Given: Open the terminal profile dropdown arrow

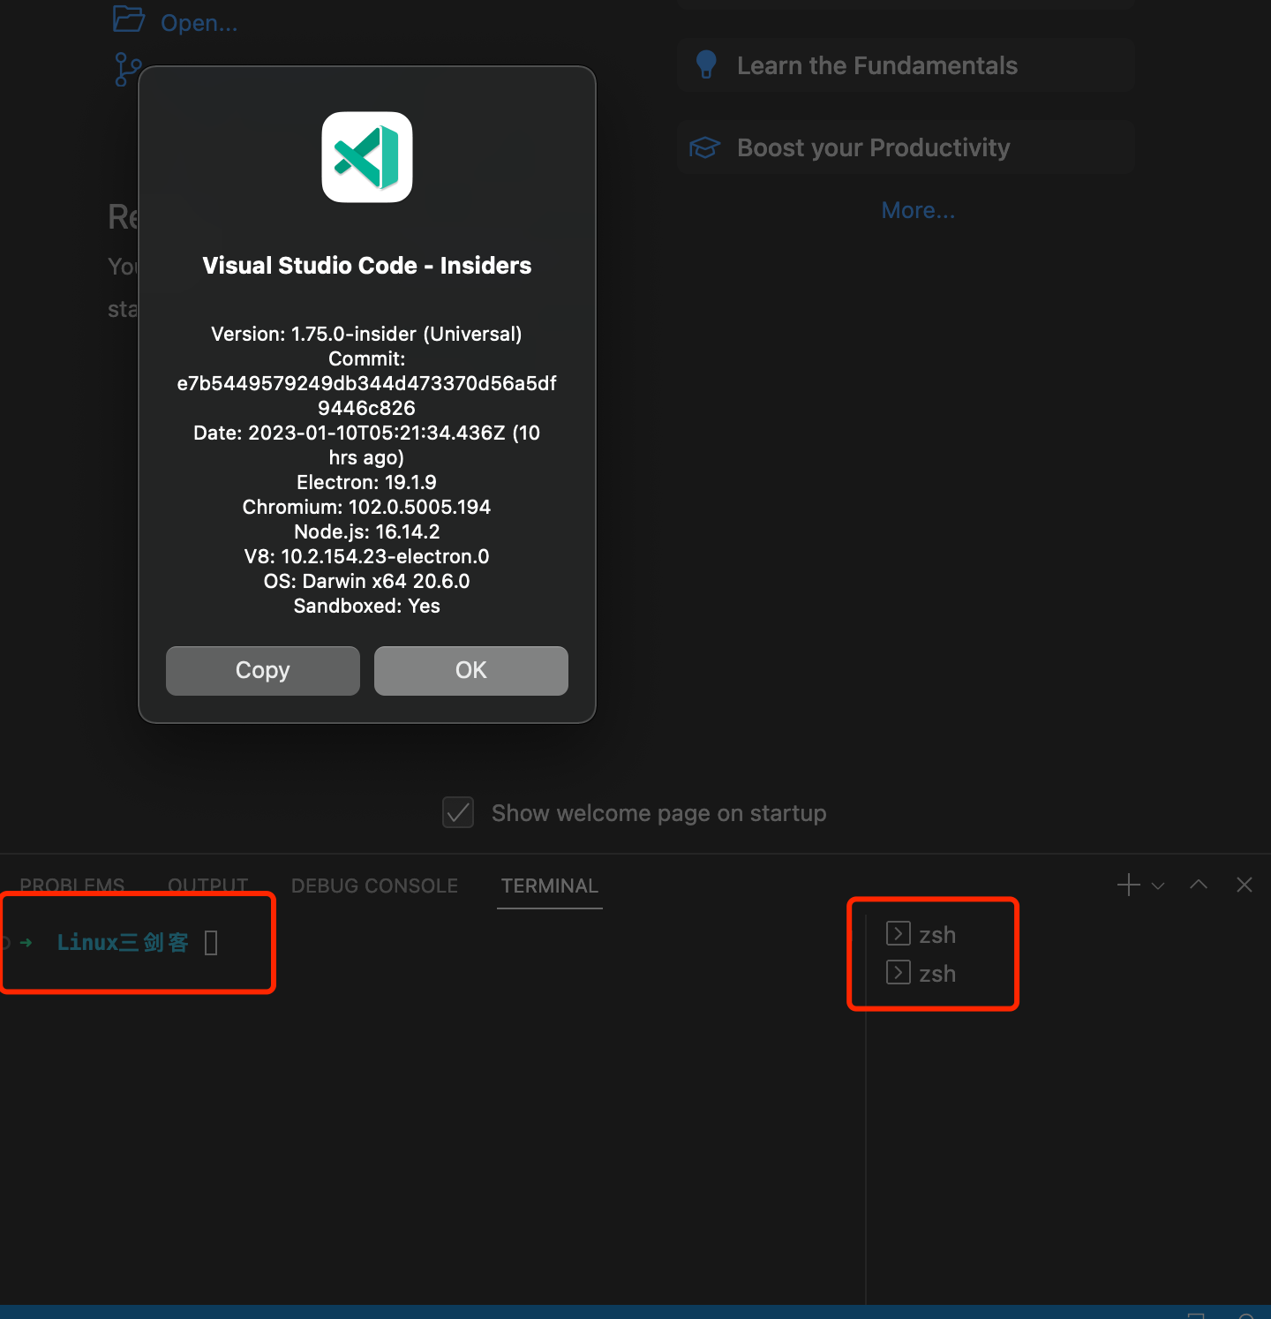Looking at the screenshot, I should pos(1157,885).
